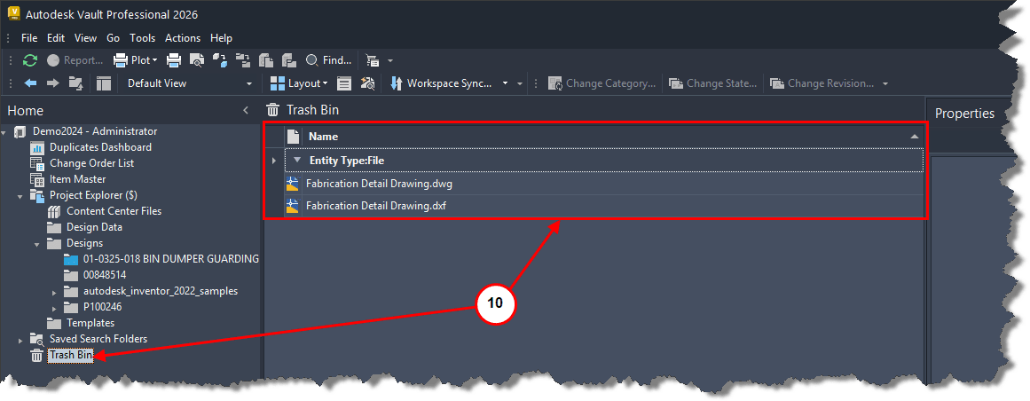Open the Properties tab

pos(964,113)
